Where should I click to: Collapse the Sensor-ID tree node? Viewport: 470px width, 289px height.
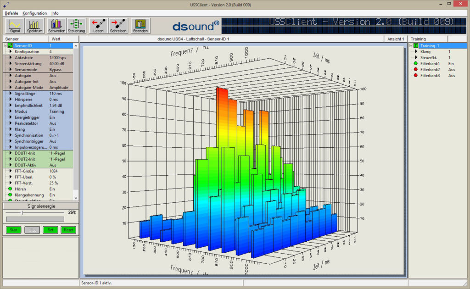(x=5, y=45)
